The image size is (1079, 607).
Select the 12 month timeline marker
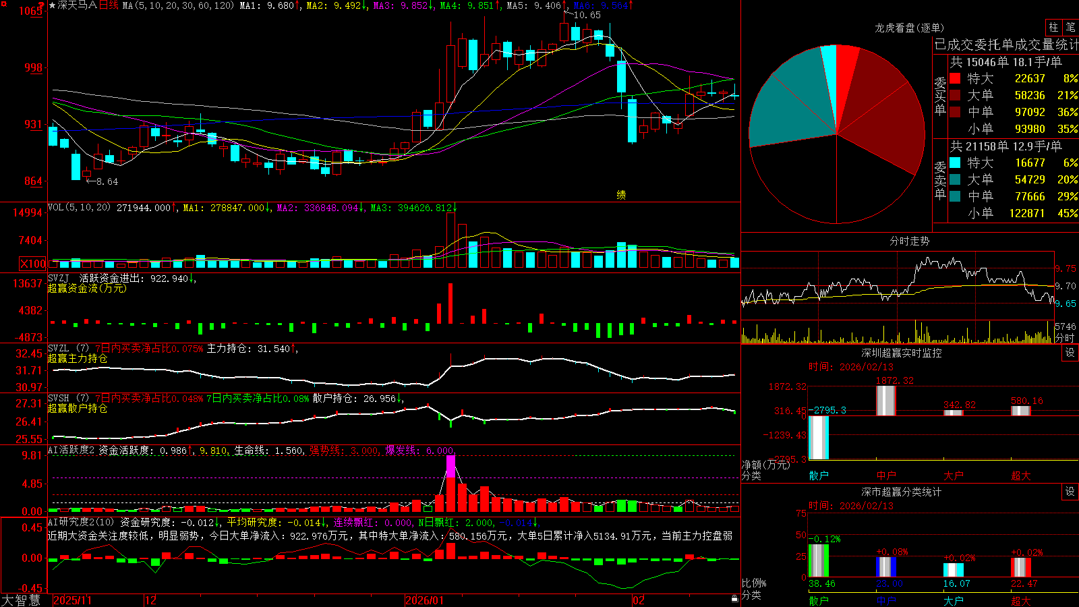pyautogui.click(x=151, y=600)
